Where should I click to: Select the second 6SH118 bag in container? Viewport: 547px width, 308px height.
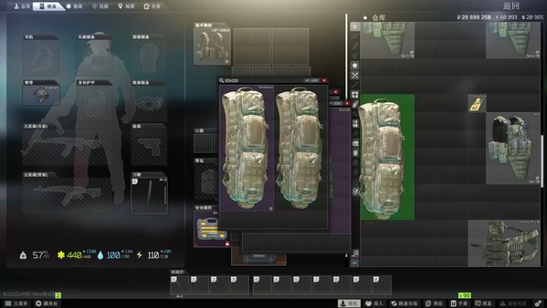point(301,148)
